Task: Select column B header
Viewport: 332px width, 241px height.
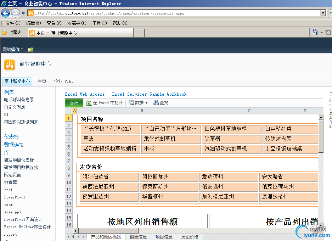Action: coord(142,111)
